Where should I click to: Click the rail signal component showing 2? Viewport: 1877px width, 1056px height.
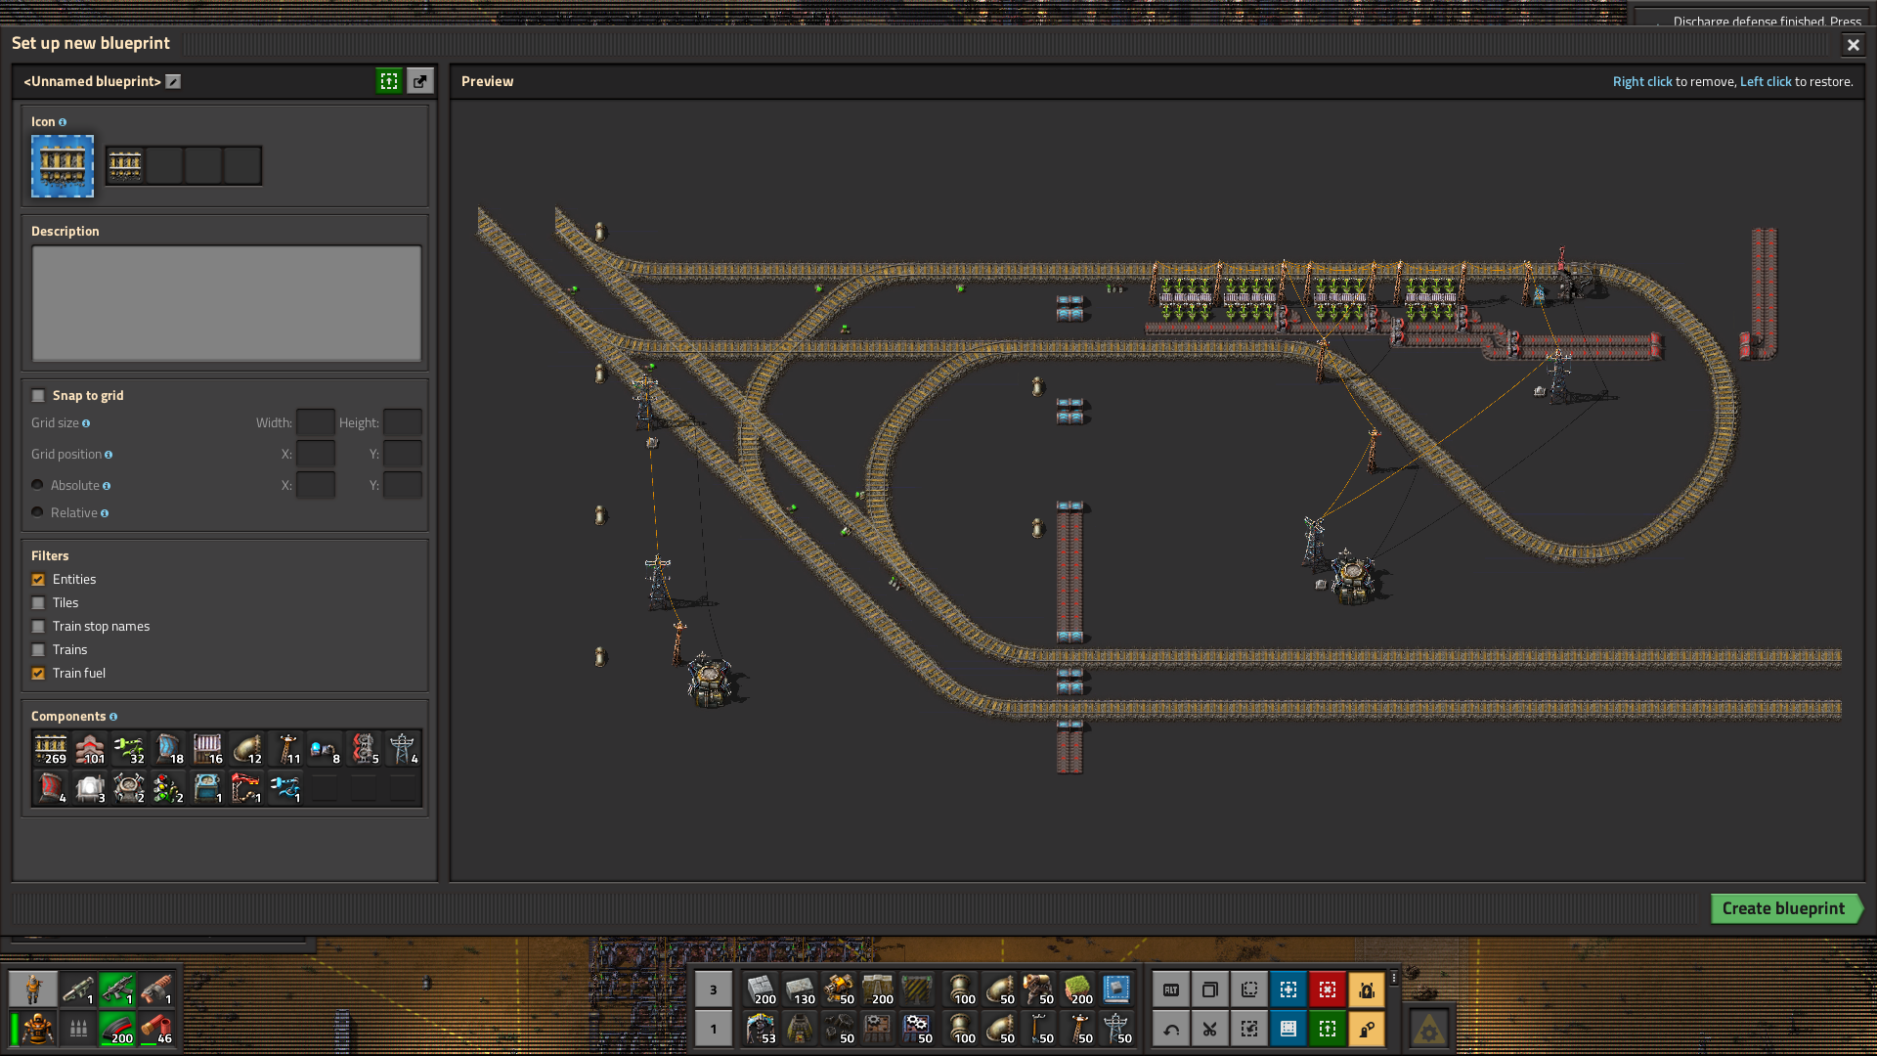click(x=168, y=788)
